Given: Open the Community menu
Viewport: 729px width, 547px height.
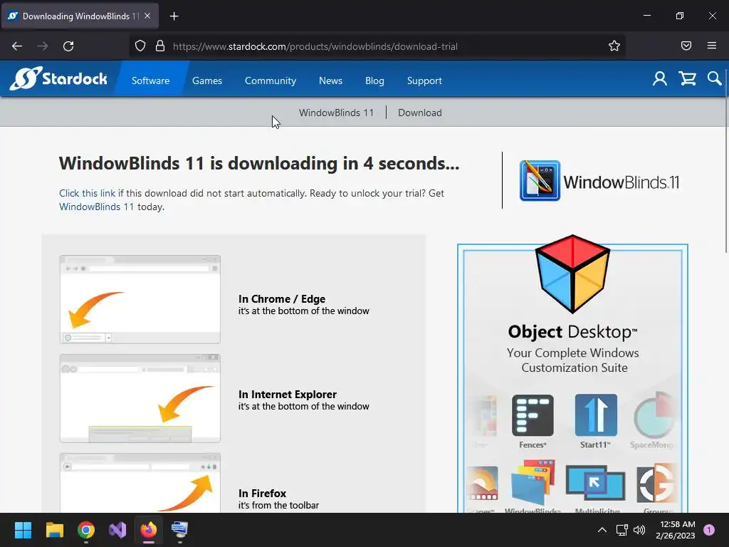Looking at the screenshot, I should point(270,80).
